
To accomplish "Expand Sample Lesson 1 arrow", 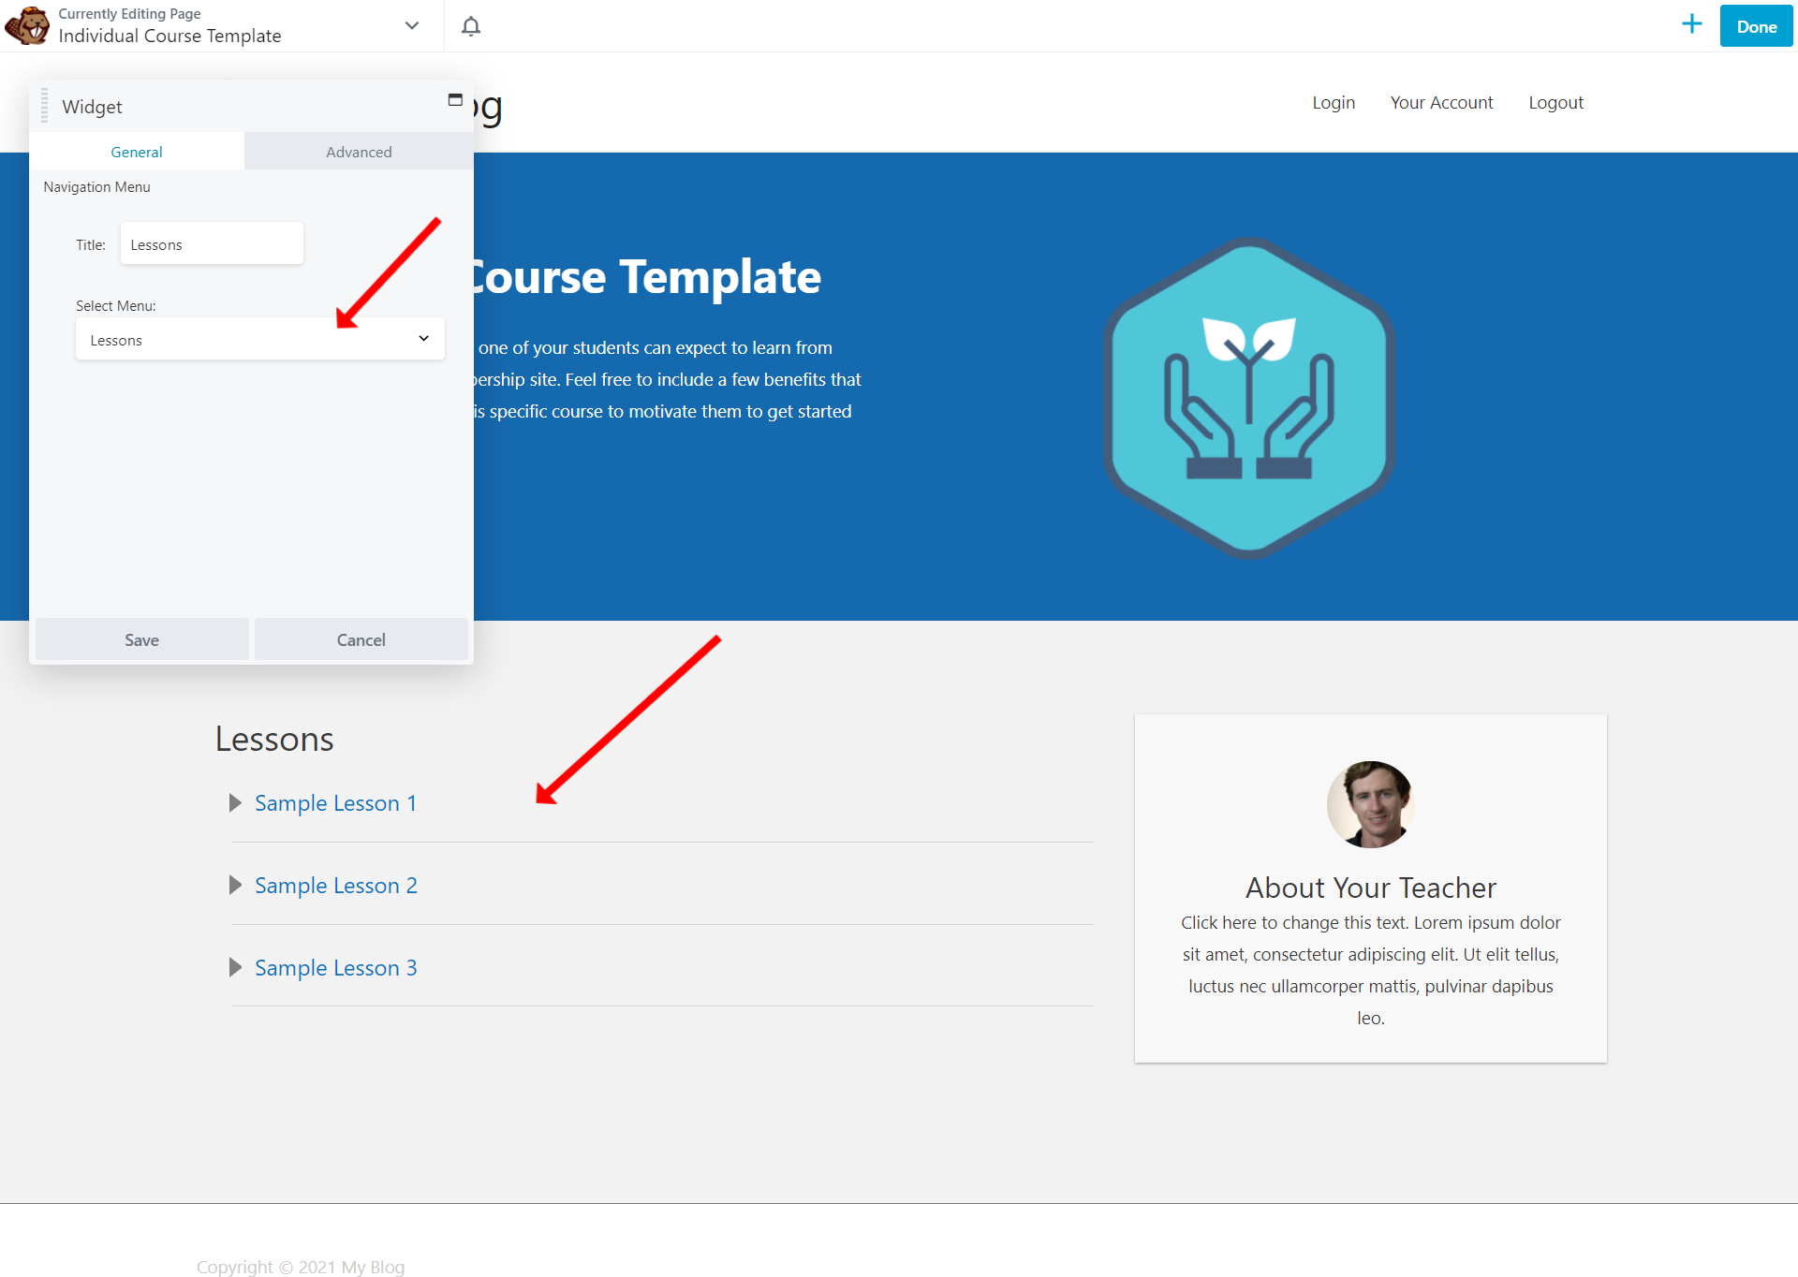I will click(x=236, y=803).
